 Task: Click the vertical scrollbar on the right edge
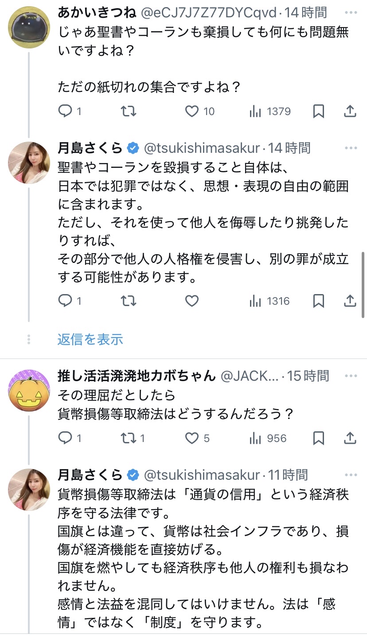pos(363,284)
